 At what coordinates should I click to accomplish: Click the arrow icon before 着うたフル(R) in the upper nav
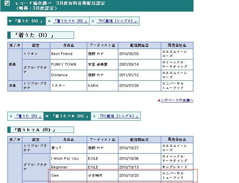click(x=49, y=21)
